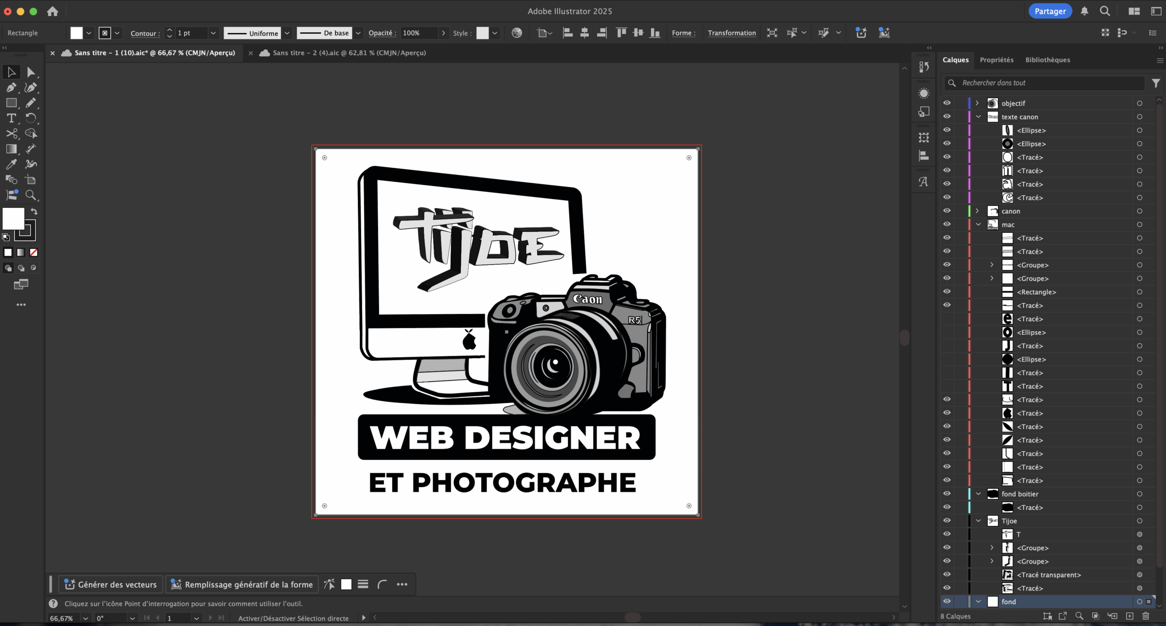Open more options in contextual task bar
1166x626 pixels.
pyautogui.click(x=402, y=585)
